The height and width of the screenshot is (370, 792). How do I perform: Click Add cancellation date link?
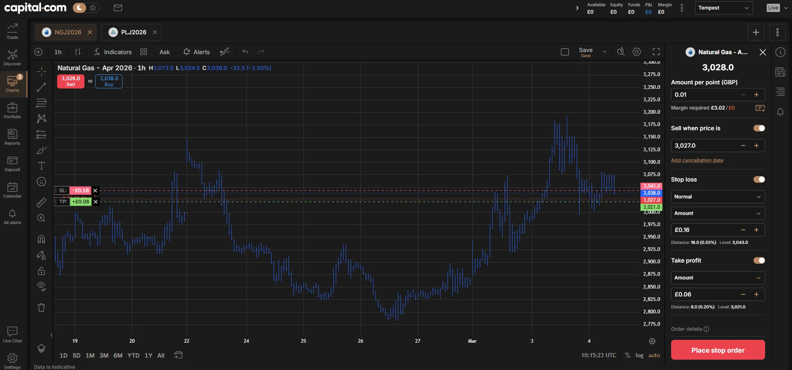(x=697, y=160)
